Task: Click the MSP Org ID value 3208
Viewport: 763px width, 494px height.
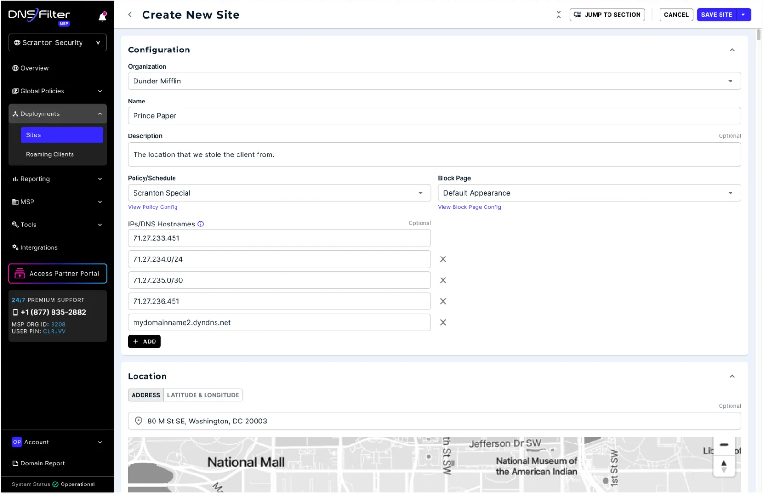Action: click(58, 325)
